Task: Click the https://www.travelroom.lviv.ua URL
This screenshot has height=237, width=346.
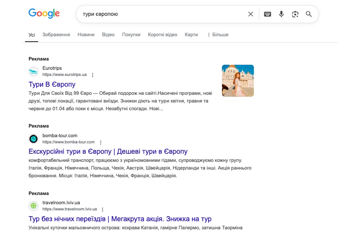Action: [x=69, y=209]
